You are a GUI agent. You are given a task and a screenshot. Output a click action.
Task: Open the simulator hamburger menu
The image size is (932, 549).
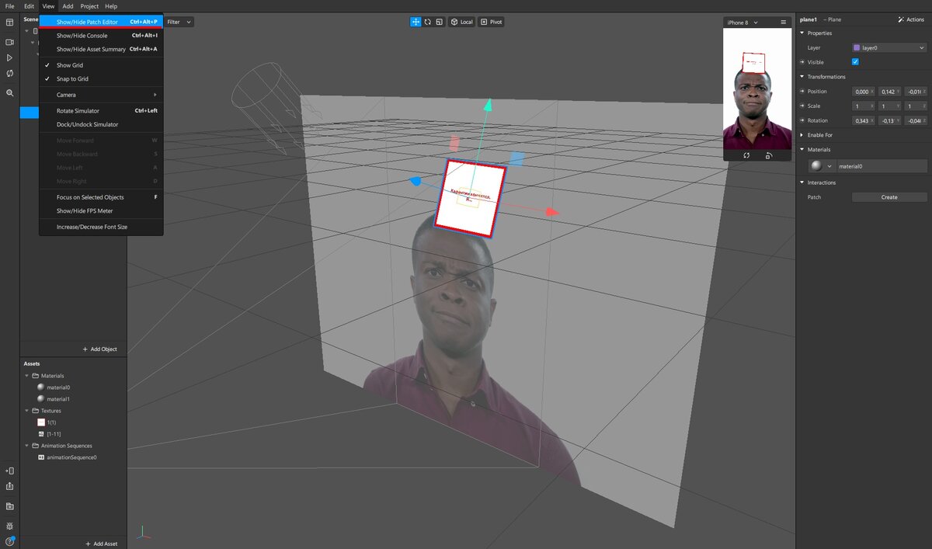784,23
